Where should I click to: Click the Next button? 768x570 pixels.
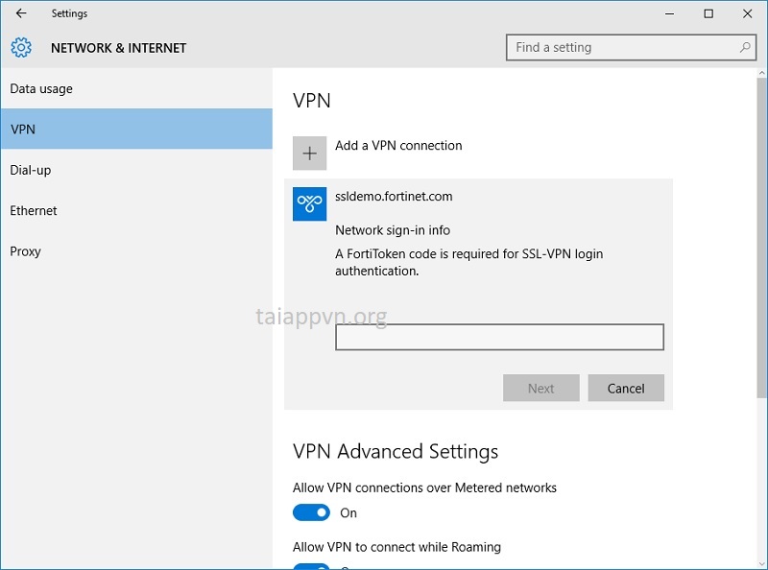540,388
